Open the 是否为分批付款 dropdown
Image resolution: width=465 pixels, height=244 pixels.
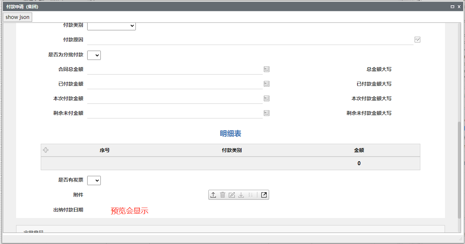[94, 55]
